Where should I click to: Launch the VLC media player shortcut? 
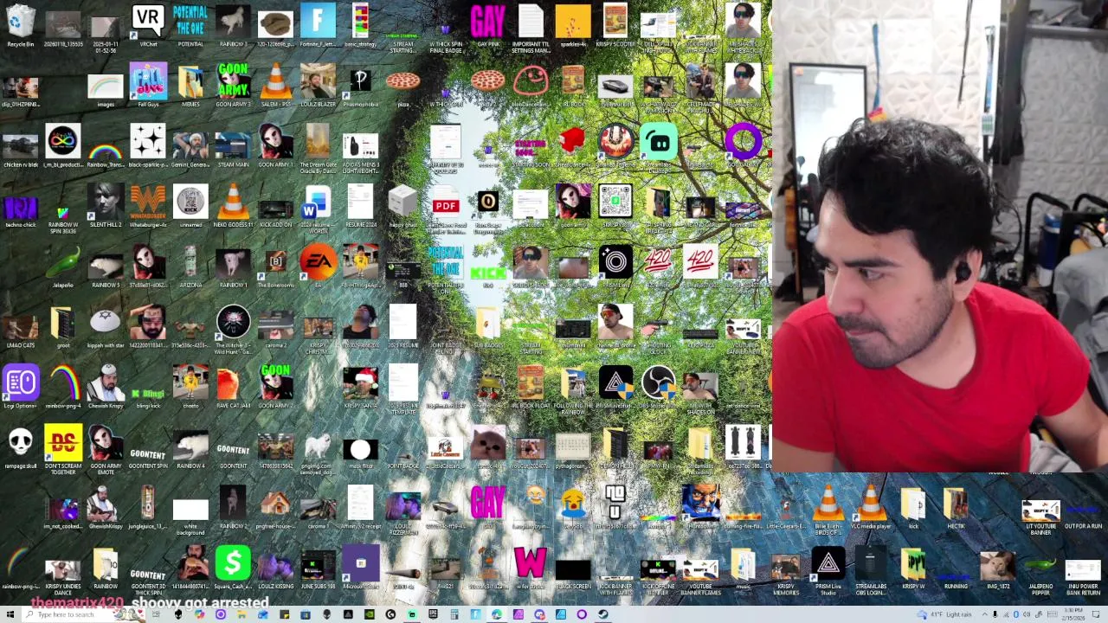[870, 508]
